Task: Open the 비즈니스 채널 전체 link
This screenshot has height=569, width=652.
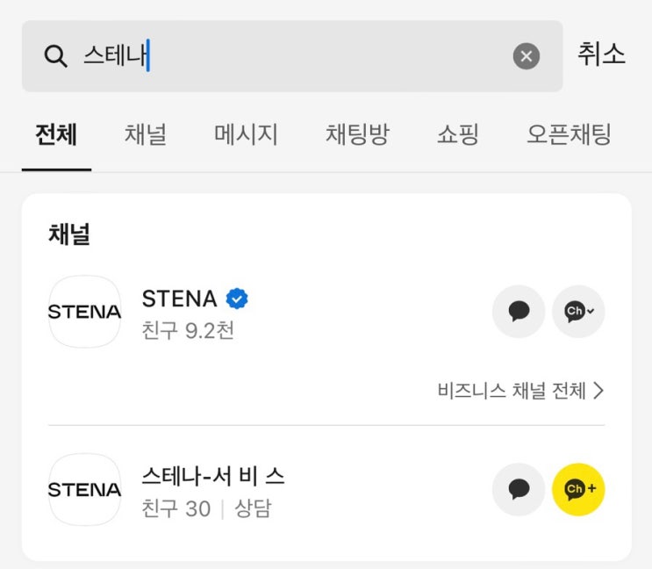Action: point(520,391)
